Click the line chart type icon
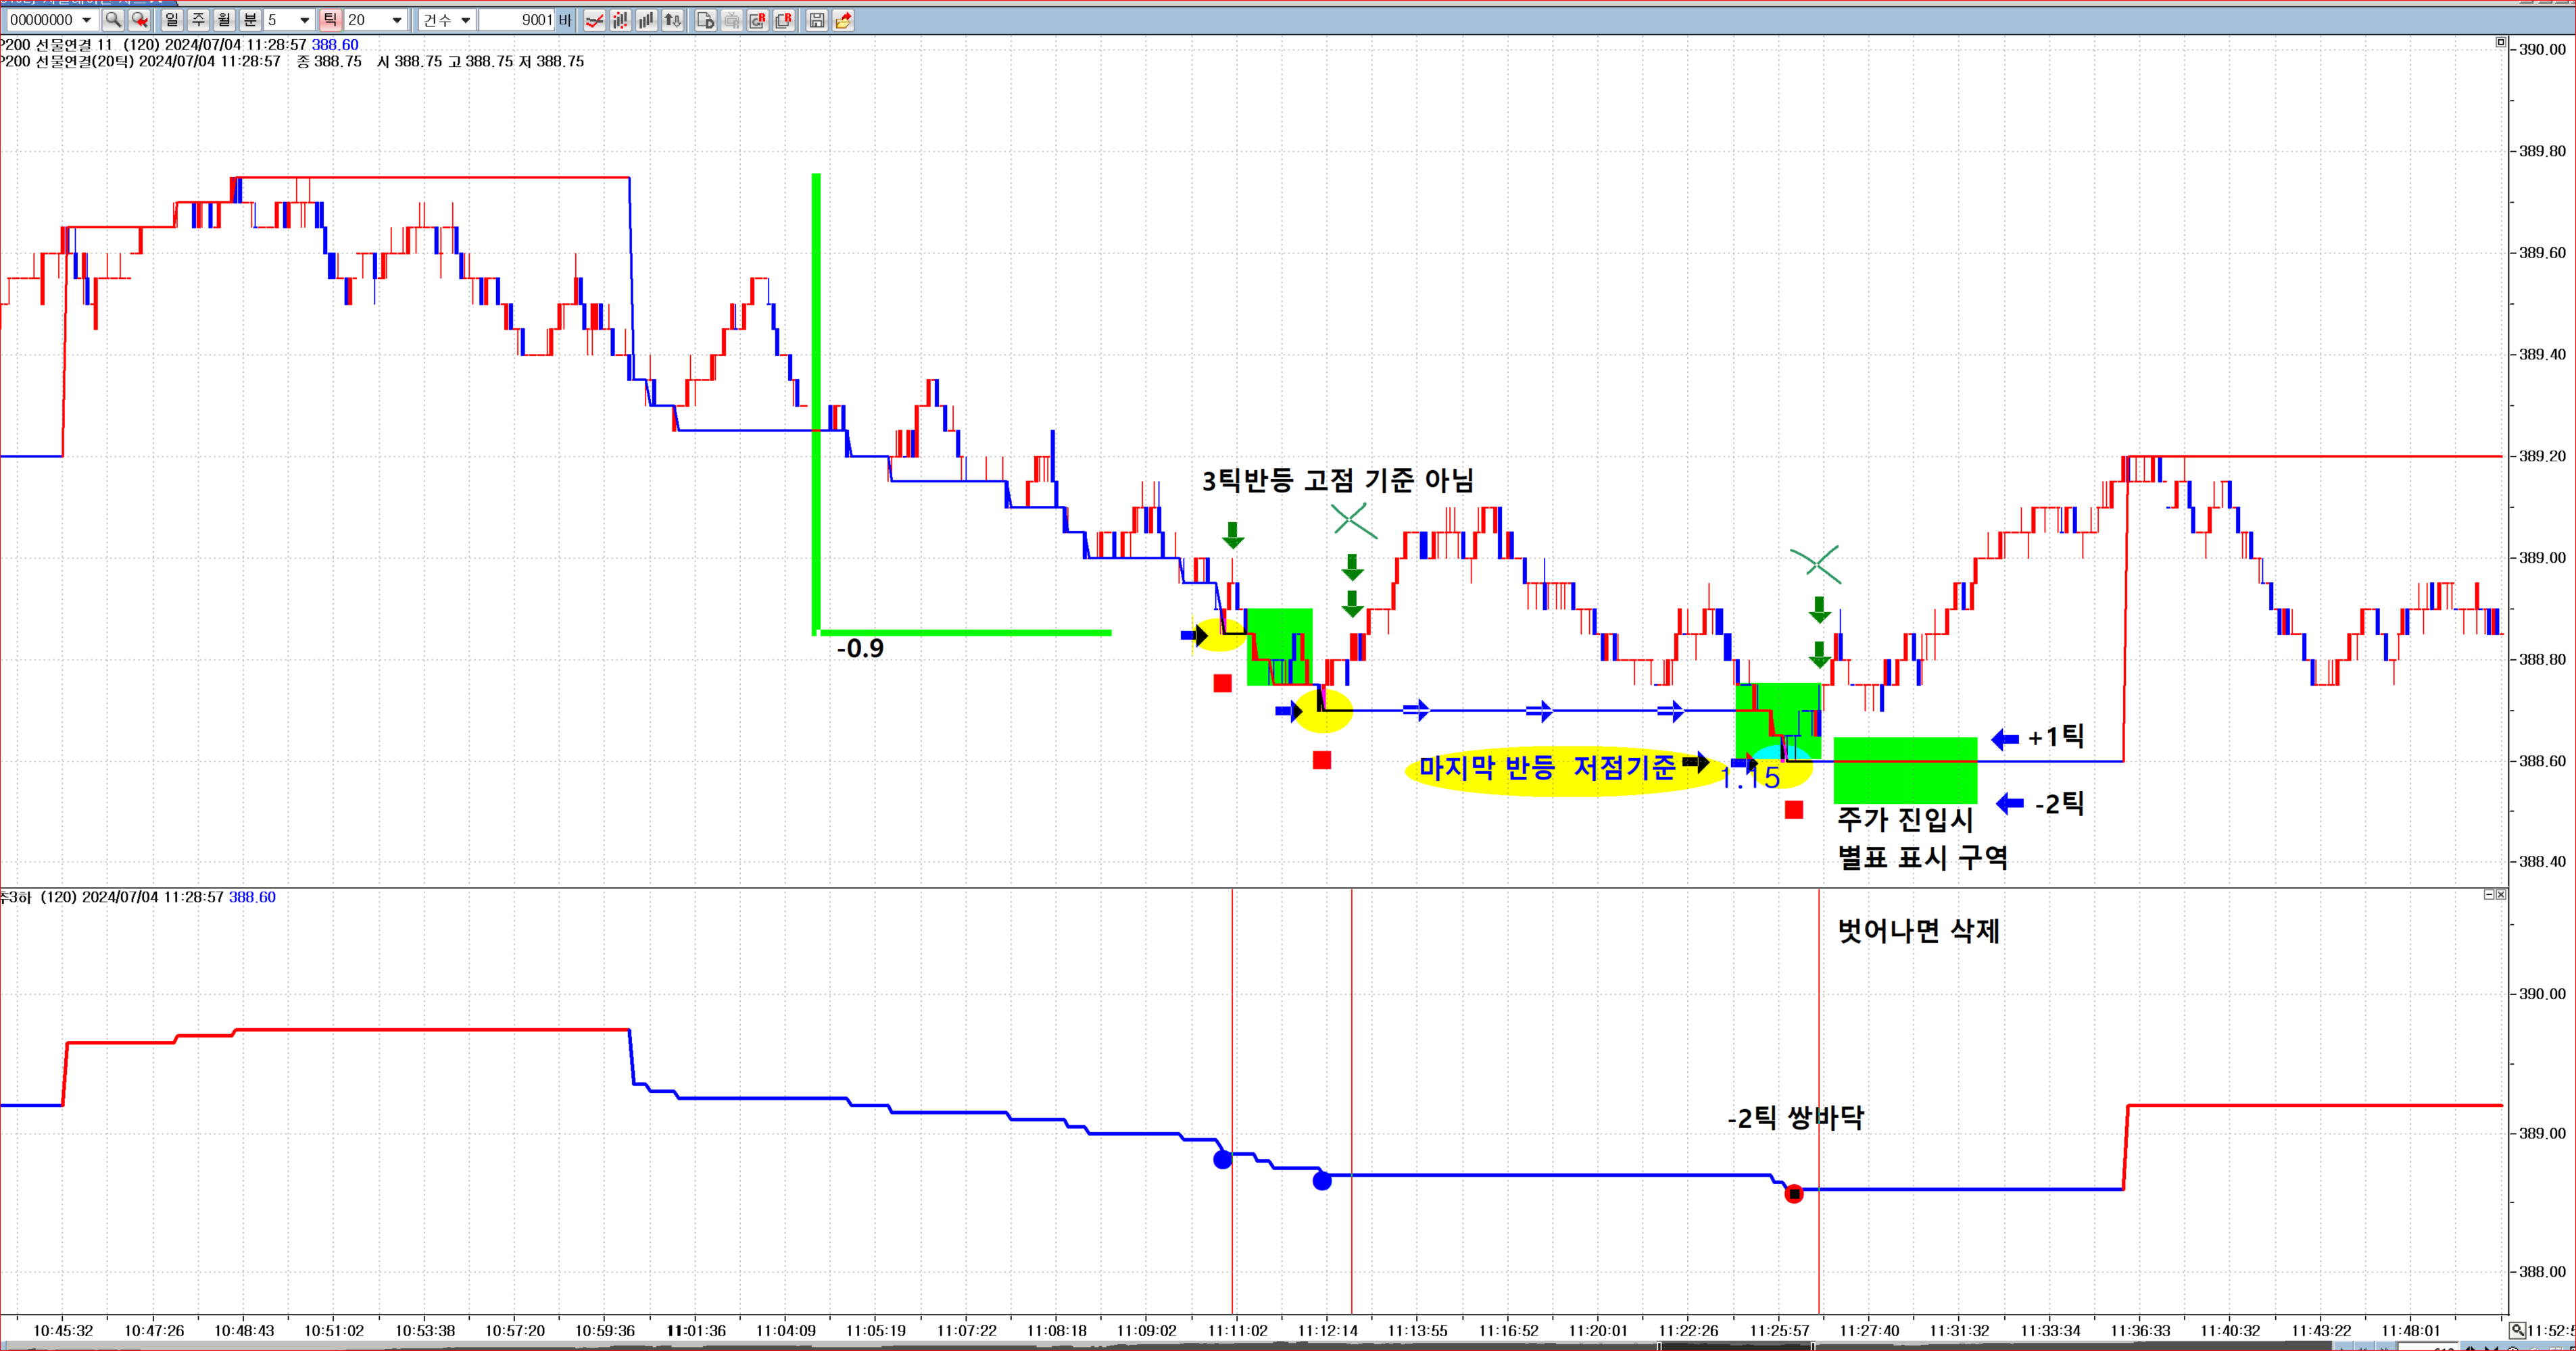The height and width of the screenshot is (1351, 2576). pyautogui.click(x=594, y=20)
